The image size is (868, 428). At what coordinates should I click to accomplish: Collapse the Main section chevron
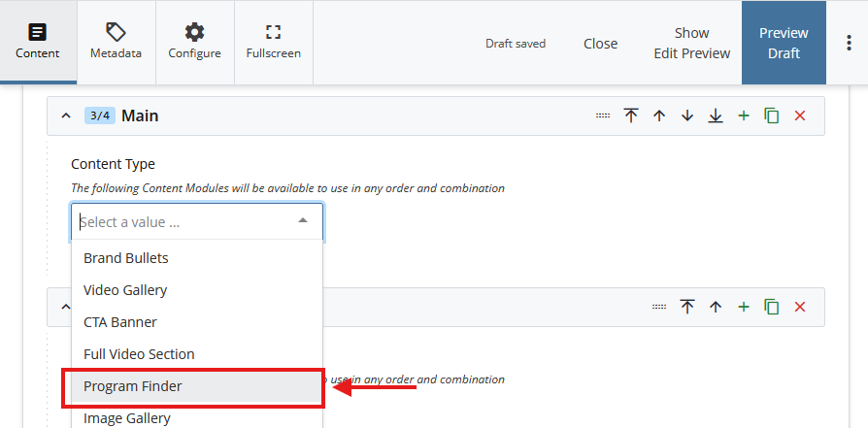pos(66,115)
